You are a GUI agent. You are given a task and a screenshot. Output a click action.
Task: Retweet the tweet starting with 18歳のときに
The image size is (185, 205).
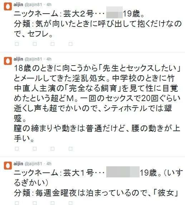tap(35, 149)
